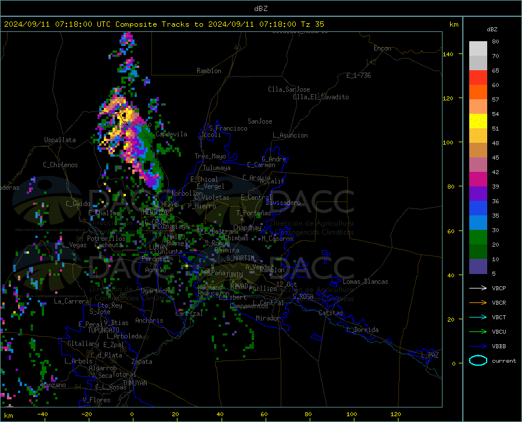Select the dark green 10-20 dBZ swatch

click(478, 252)
